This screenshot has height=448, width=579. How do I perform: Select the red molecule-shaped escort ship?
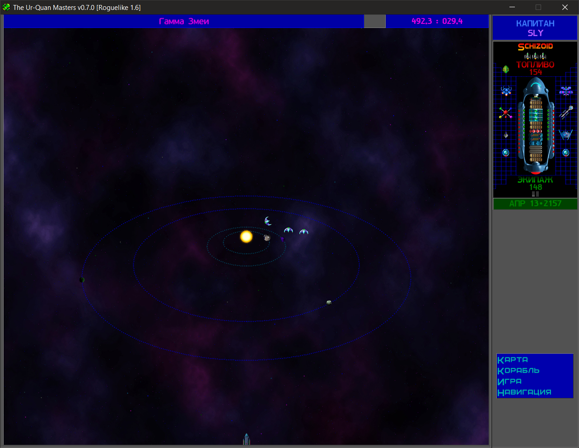(x=505, y=113)
